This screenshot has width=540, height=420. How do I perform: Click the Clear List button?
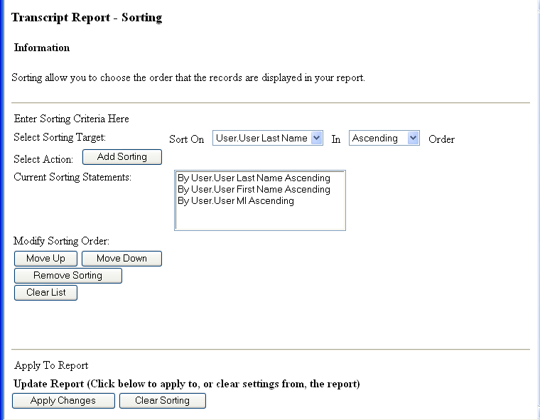45,292
